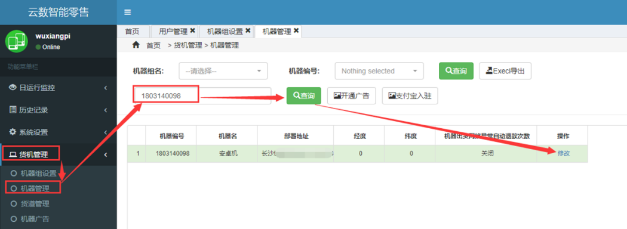Screen dimensions: 627x229
Task: Expand the 系统设置 sidebar menu
Action: pyautogui.click(x=59, y=132)
